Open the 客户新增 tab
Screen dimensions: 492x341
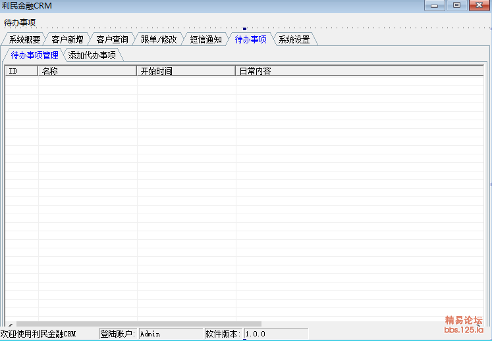point(67,39)
